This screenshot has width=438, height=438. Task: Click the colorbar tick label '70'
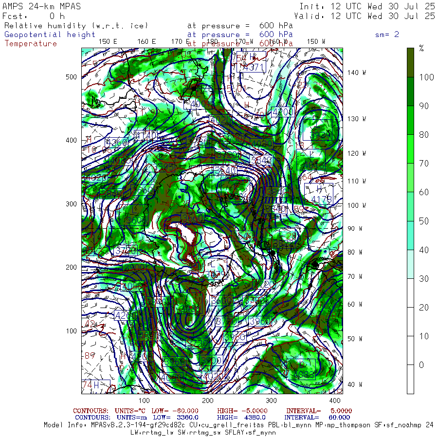tap(424, 164)
